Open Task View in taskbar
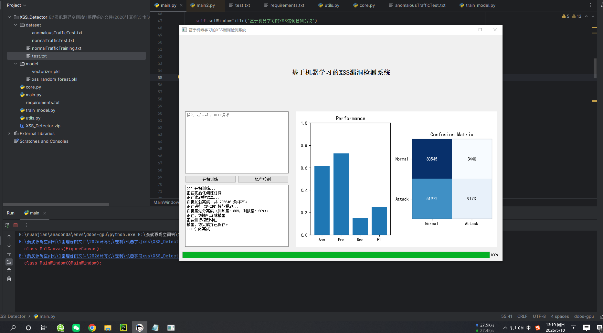The image size is (603, 333). click(x=44, y=328)
